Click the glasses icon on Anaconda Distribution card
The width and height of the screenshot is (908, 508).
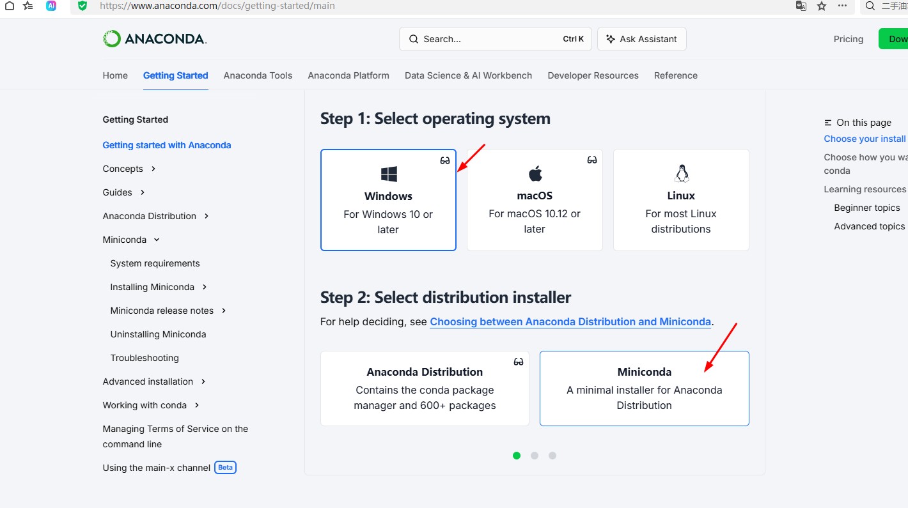519,362
